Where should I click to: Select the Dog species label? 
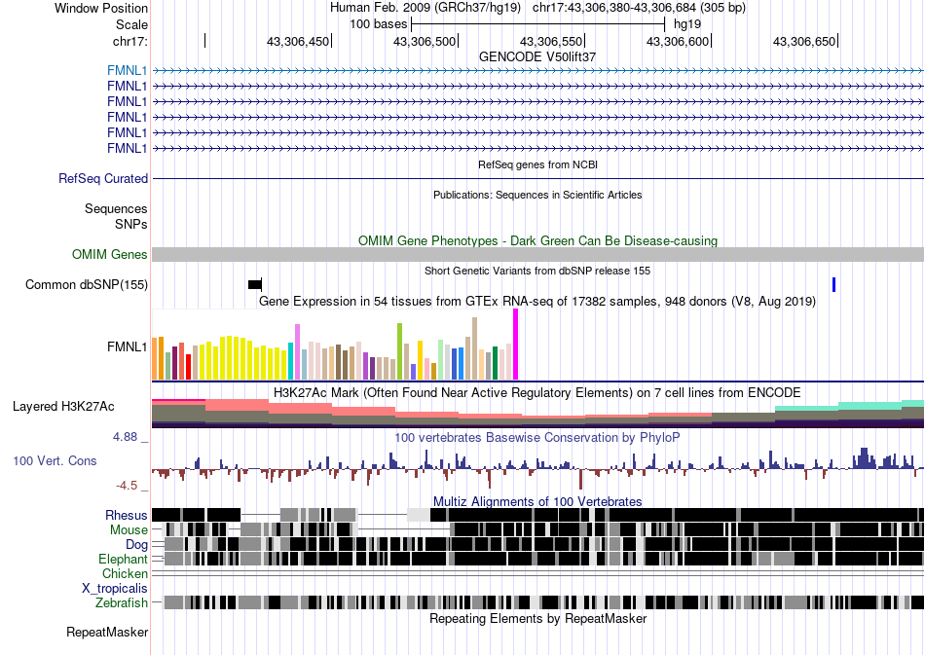[136, 544]
